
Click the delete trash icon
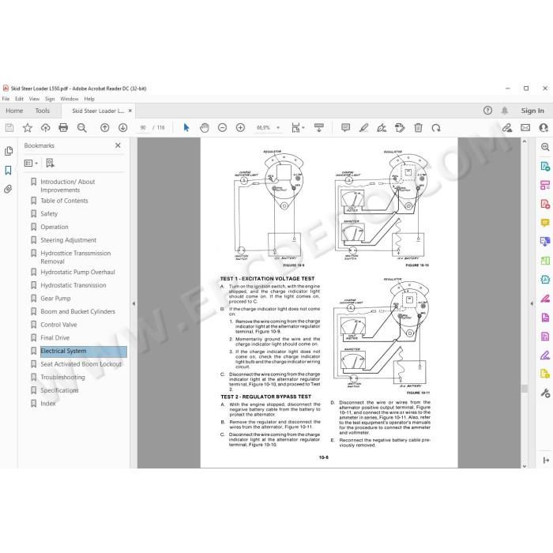(x=418, y=128)
